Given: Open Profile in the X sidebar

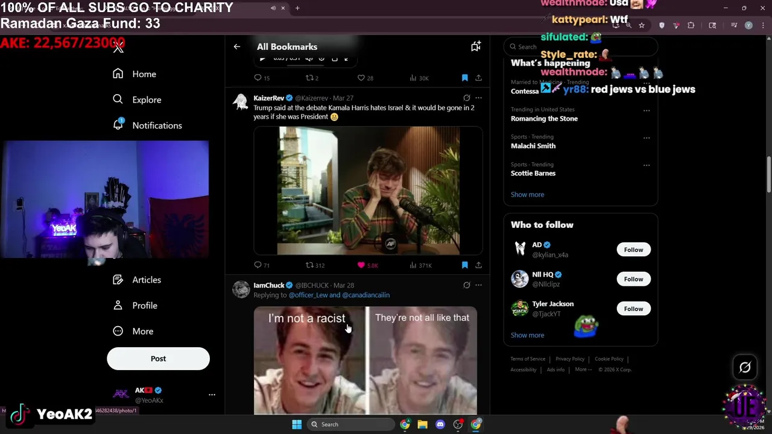Looking at the screenshot, I should pos(135,306).
